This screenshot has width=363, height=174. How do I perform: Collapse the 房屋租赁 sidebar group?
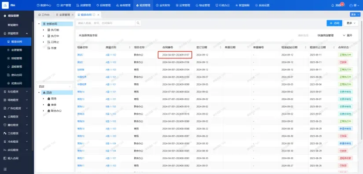[15, 33]
